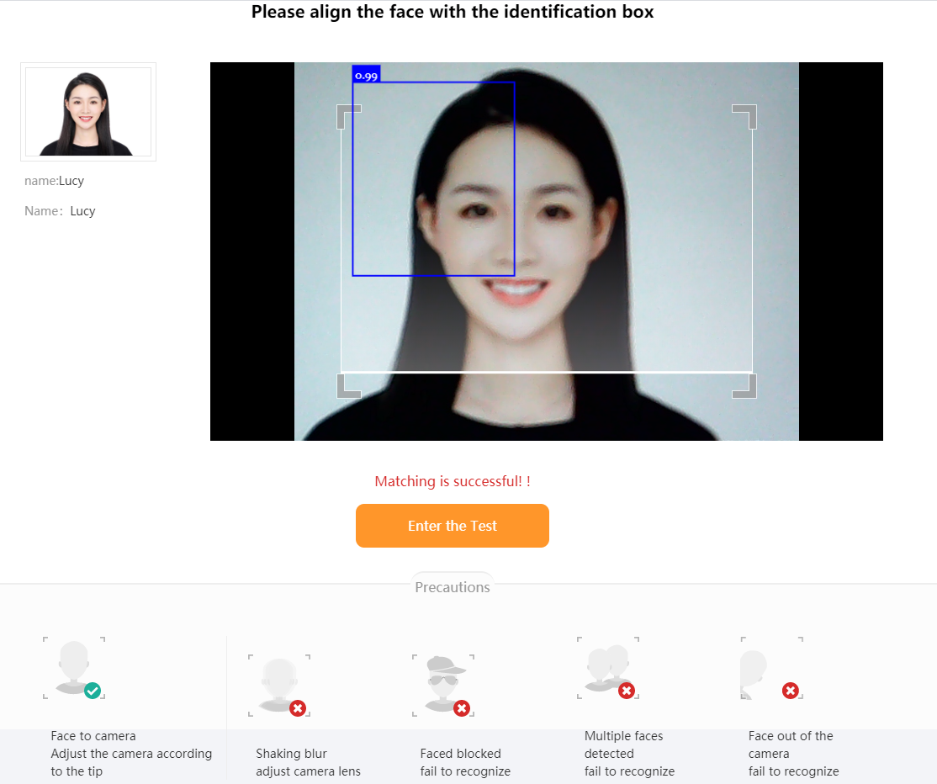
Task: Click the 'Matching is successful!' status message
Action: click(x=453, y=481)
